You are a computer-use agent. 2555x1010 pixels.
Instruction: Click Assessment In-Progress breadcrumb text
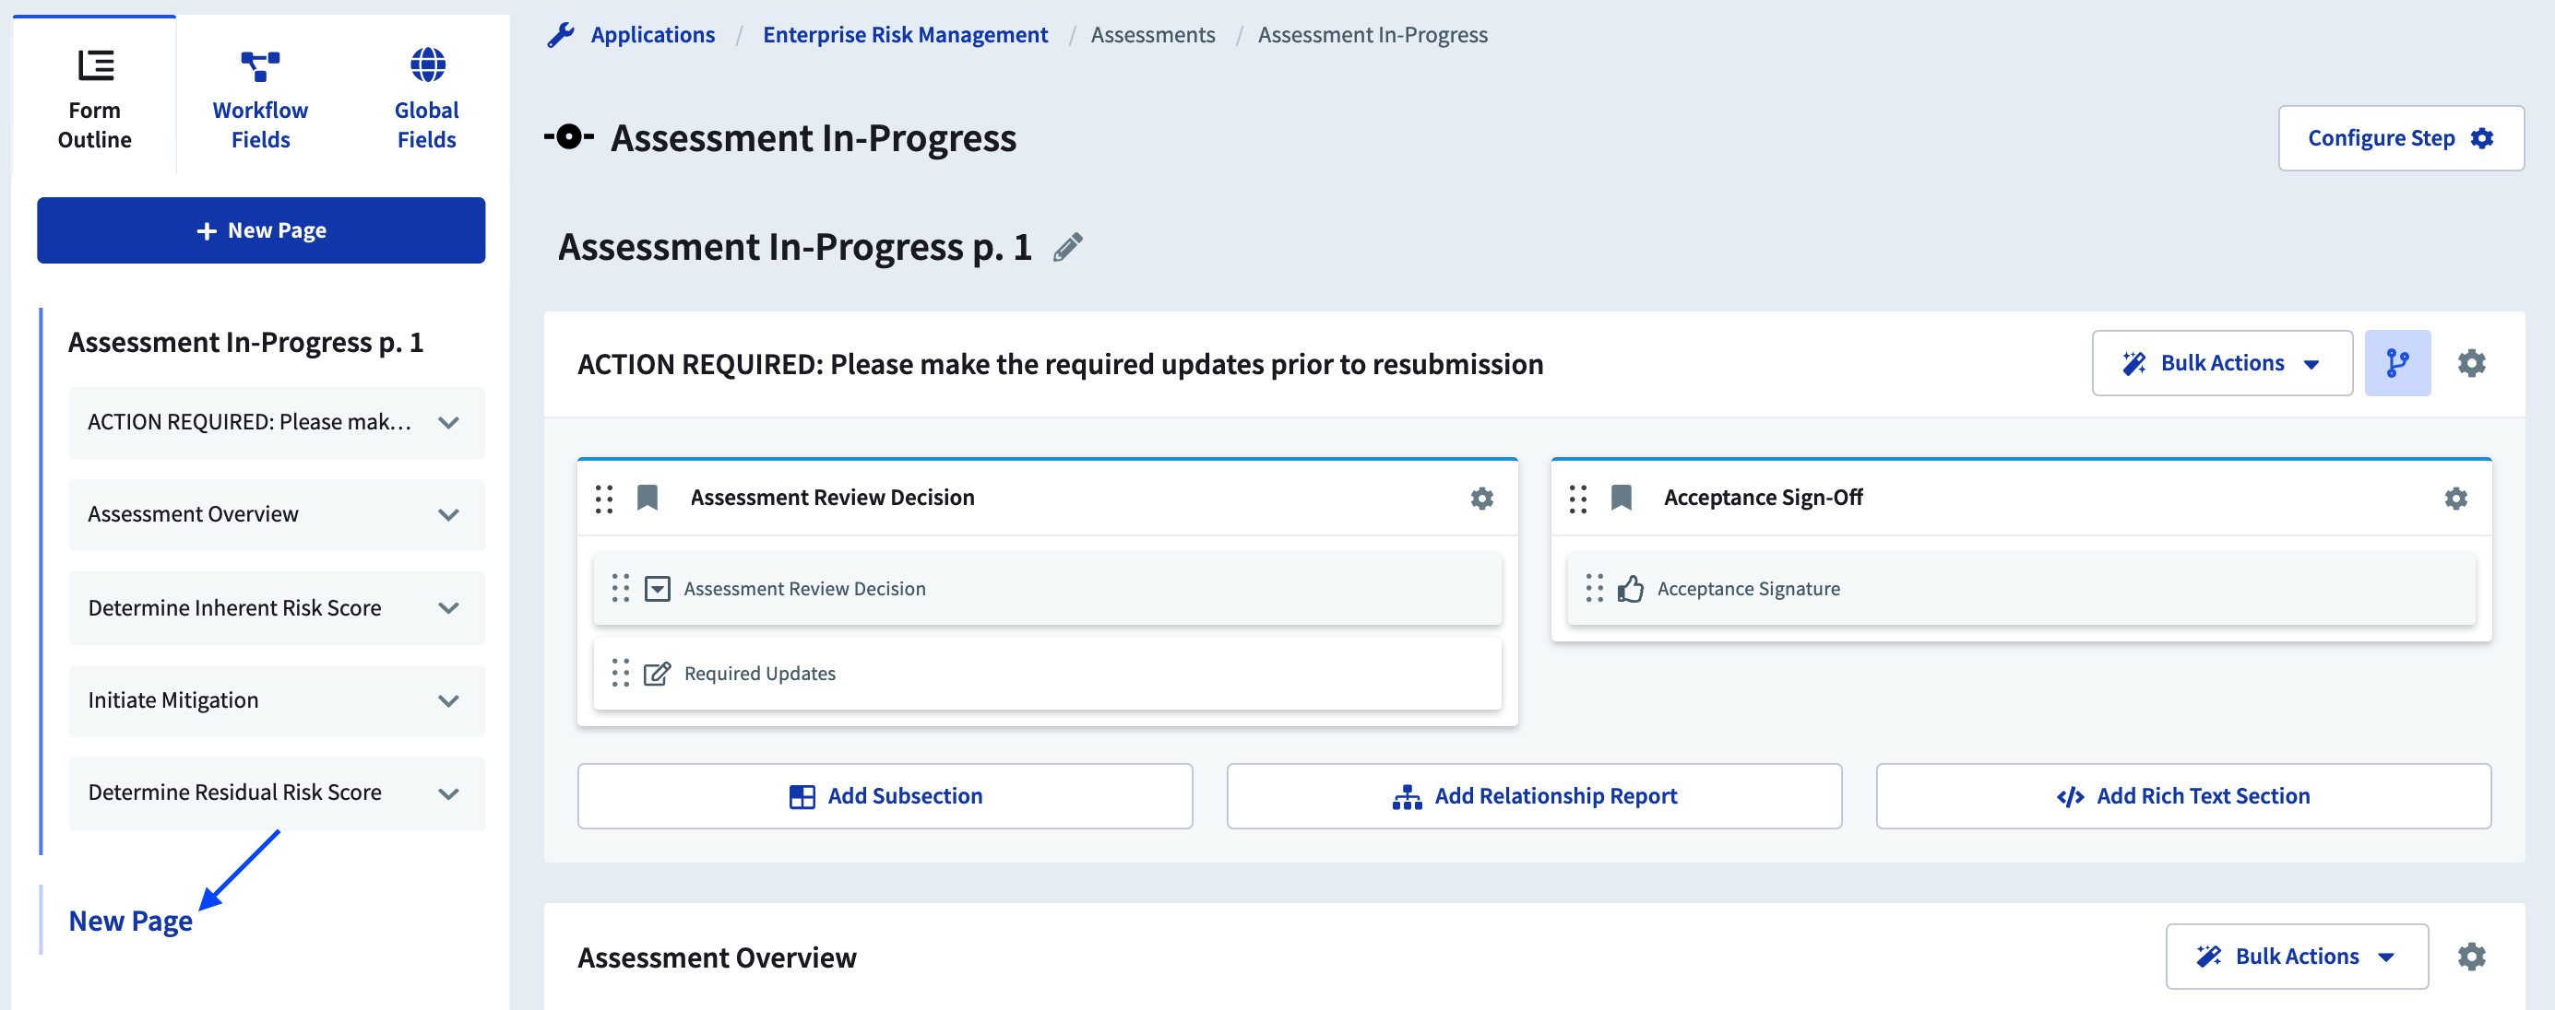1373,35
